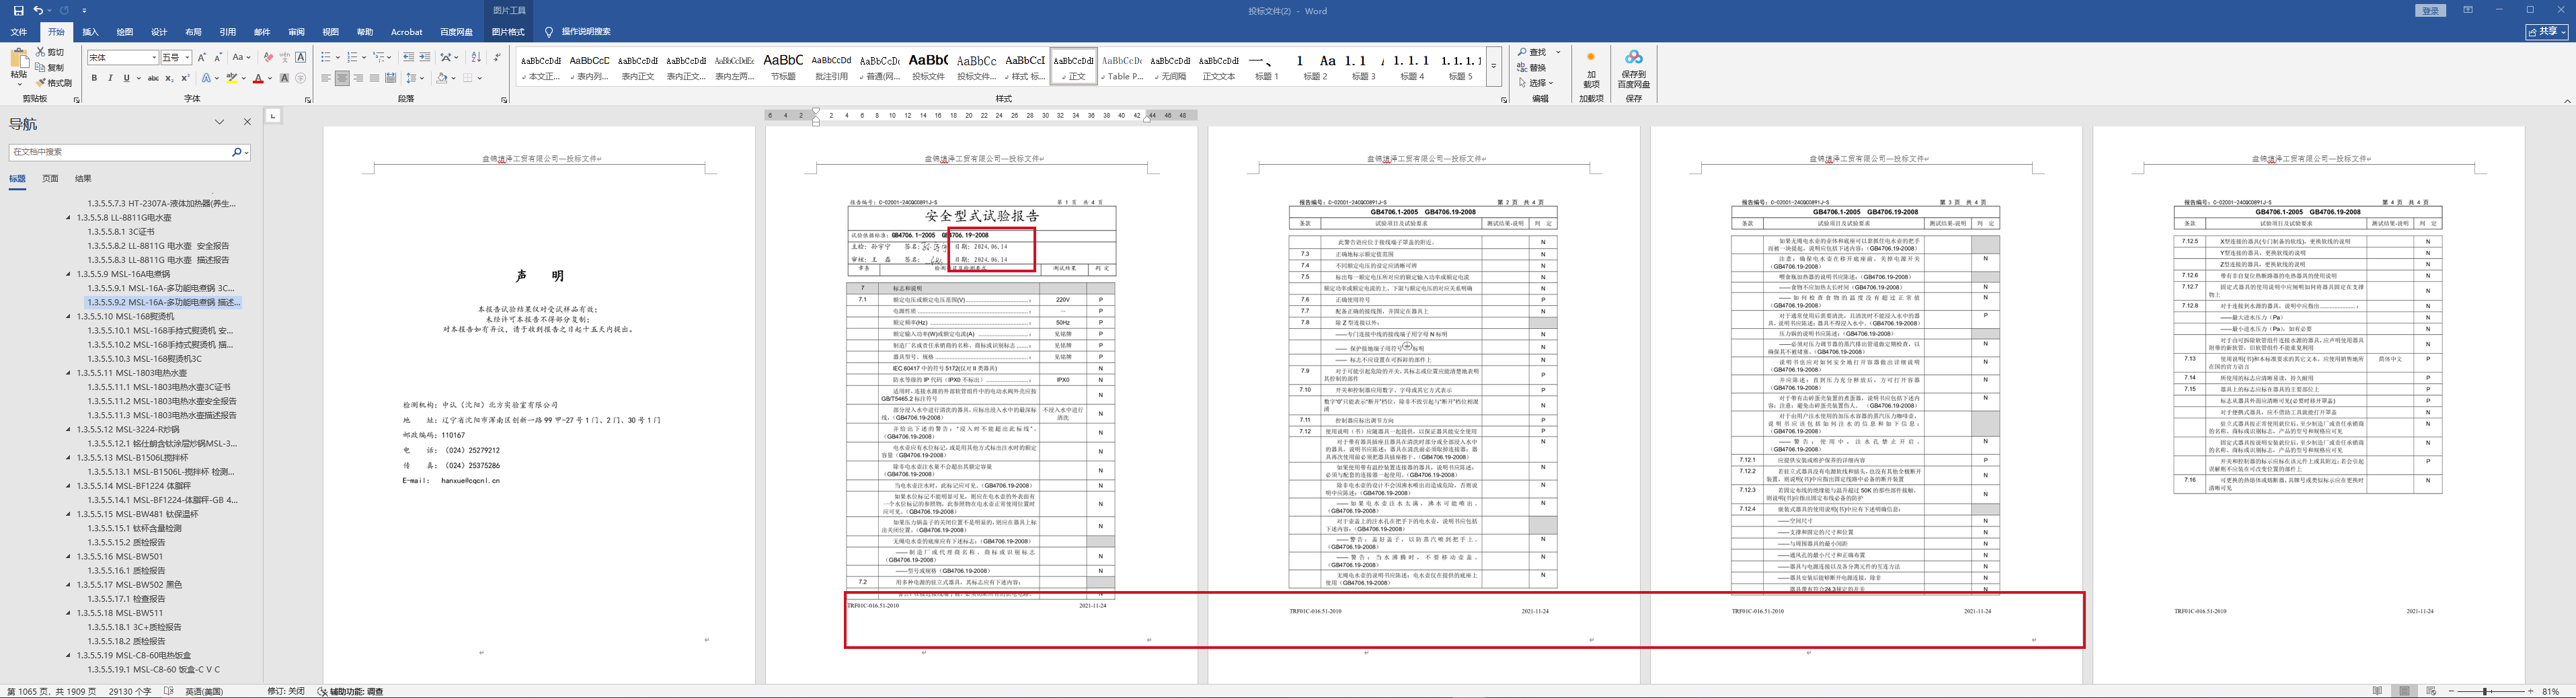Cut the selection with 剪切

pyautogui.click(x=50, y=52)
